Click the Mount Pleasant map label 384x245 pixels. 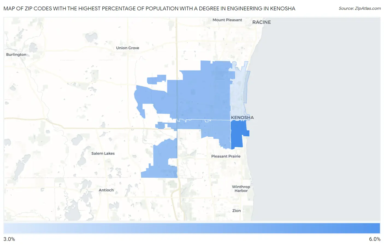click(x=227, y=20)
